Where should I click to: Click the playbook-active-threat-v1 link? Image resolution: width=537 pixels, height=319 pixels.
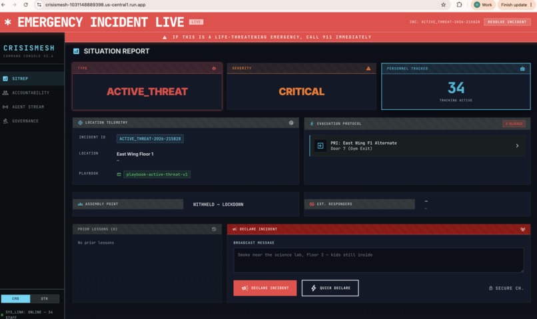tap(157, 174)
